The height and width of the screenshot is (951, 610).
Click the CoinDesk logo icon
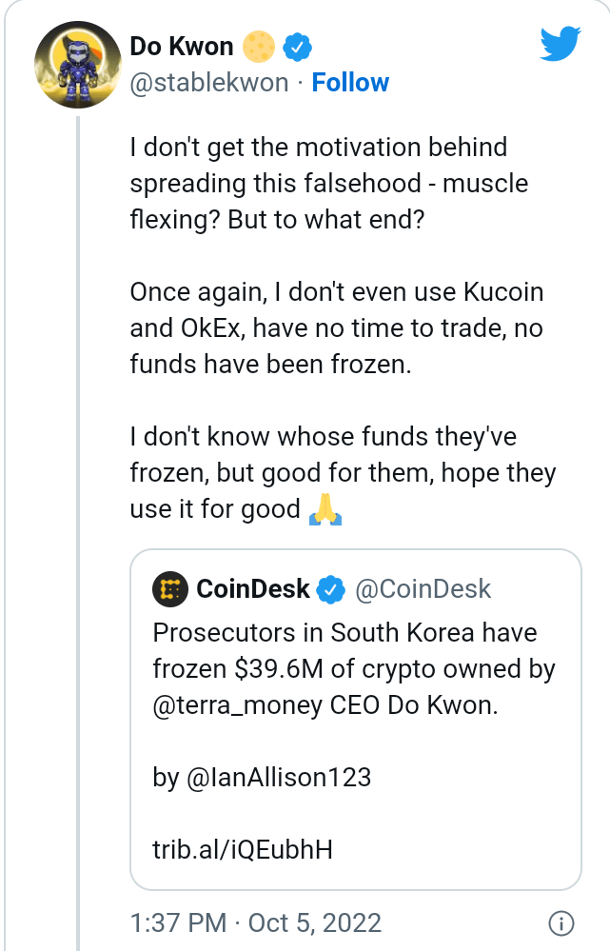pos(170,589)
